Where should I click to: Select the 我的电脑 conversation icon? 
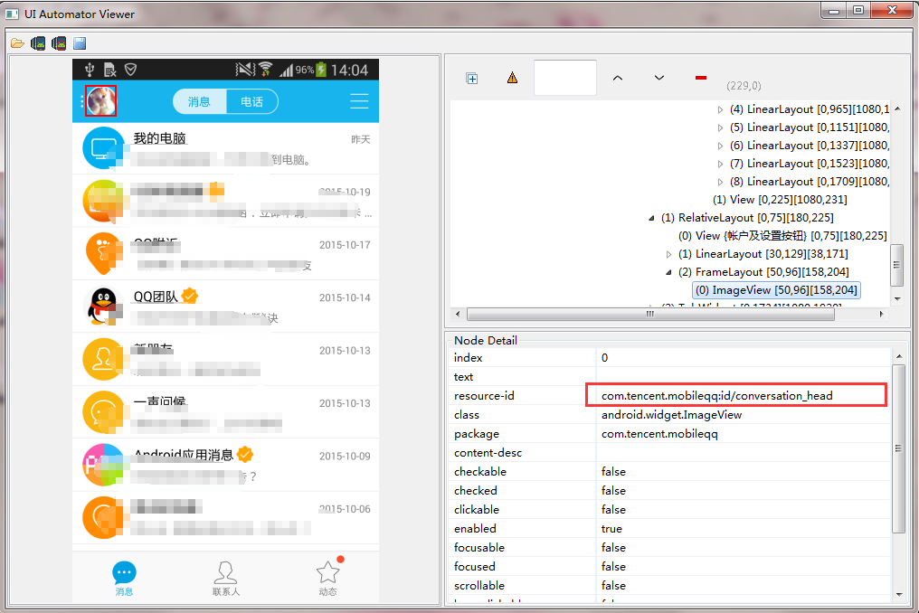coord(104,148)
